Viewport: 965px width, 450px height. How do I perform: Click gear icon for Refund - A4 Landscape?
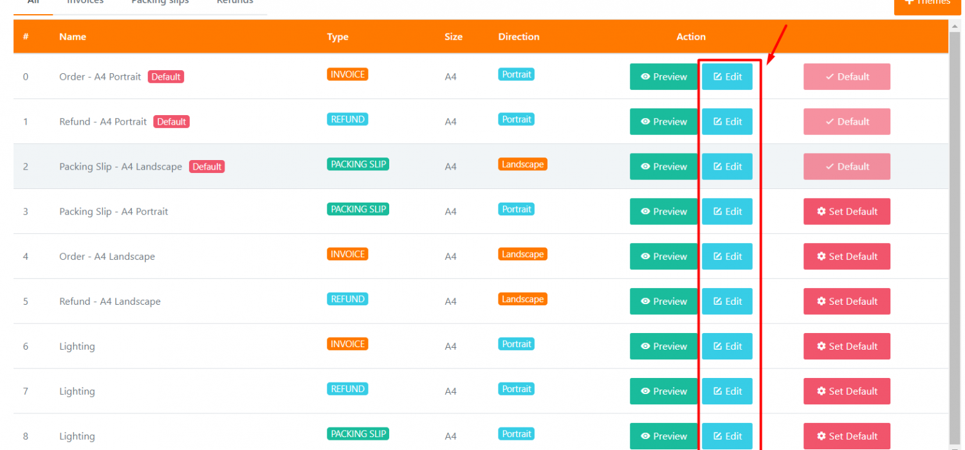(821, 301)
